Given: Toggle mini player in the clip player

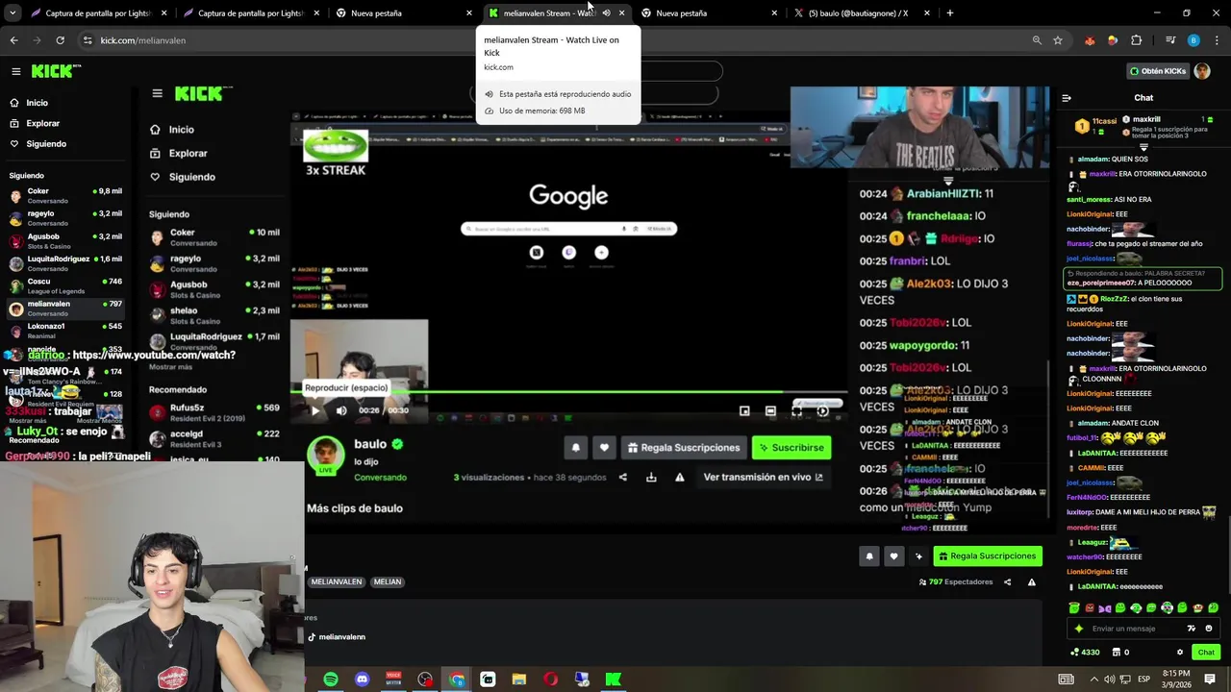Looking at the screenshot, I should tap(744, 410).
